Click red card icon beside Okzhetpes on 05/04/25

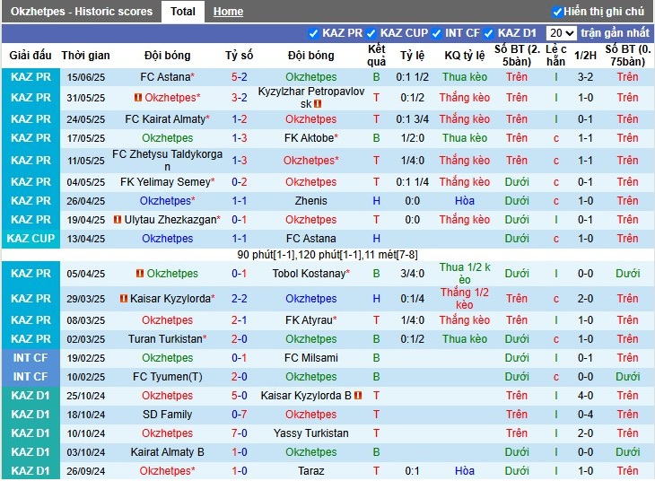click(x=140, y=274)
